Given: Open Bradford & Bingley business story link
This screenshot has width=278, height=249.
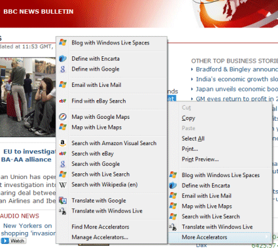Looking at the screenshot, I should 237,69.
